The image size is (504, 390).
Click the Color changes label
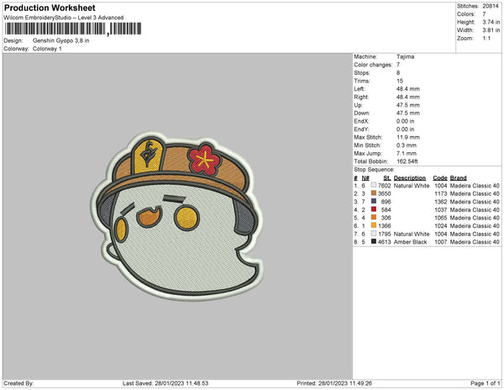373,65
